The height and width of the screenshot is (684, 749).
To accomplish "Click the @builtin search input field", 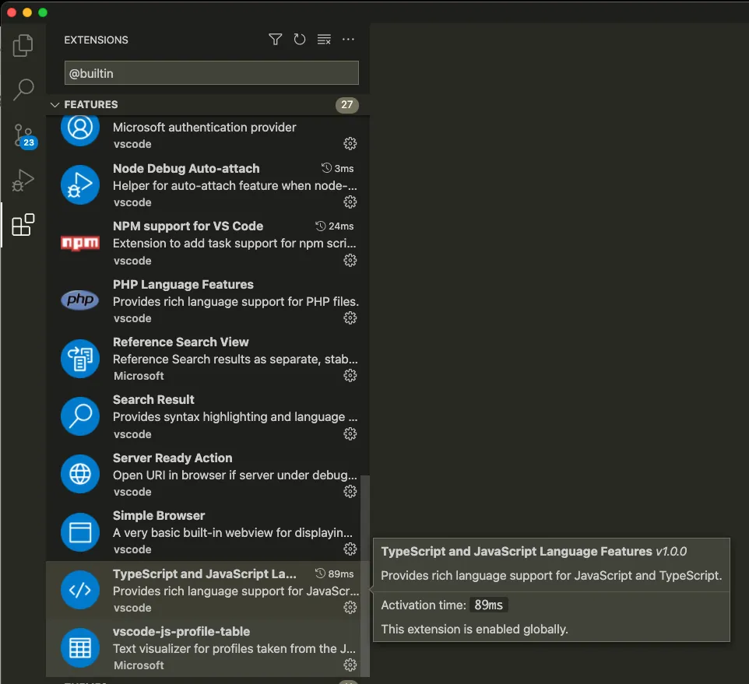I will pos(212,73).
